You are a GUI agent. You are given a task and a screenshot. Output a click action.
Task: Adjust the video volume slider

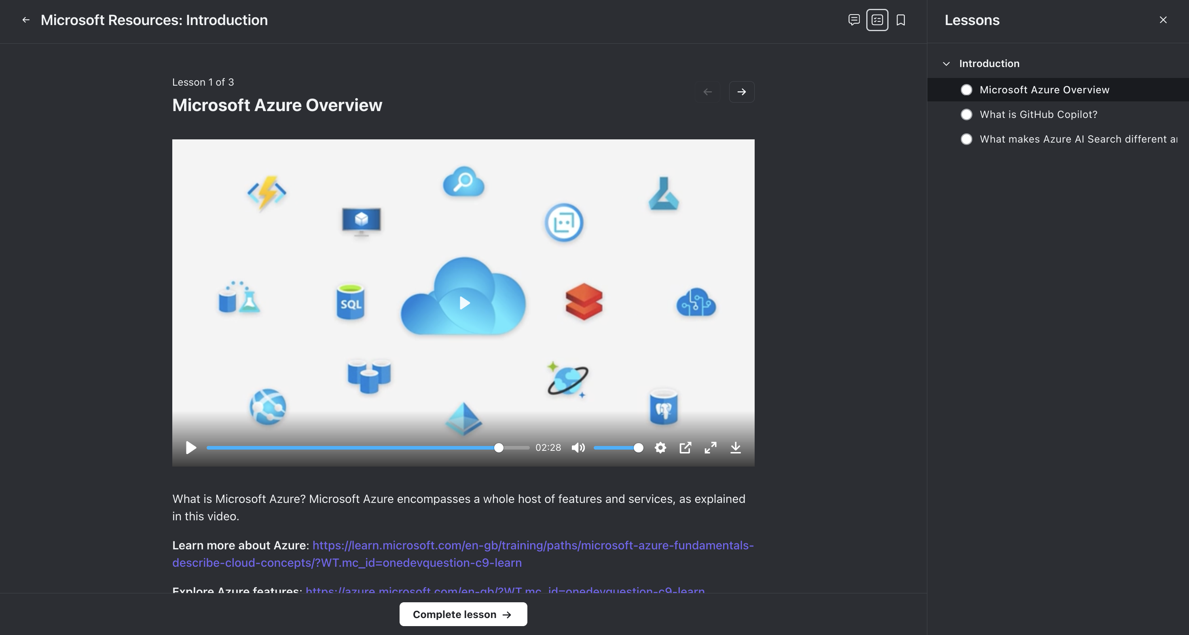pos(618,448)
